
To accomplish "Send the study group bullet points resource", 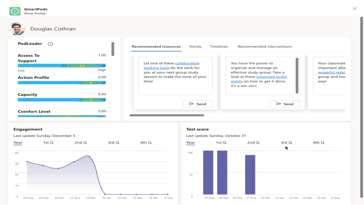I will 285,104.
